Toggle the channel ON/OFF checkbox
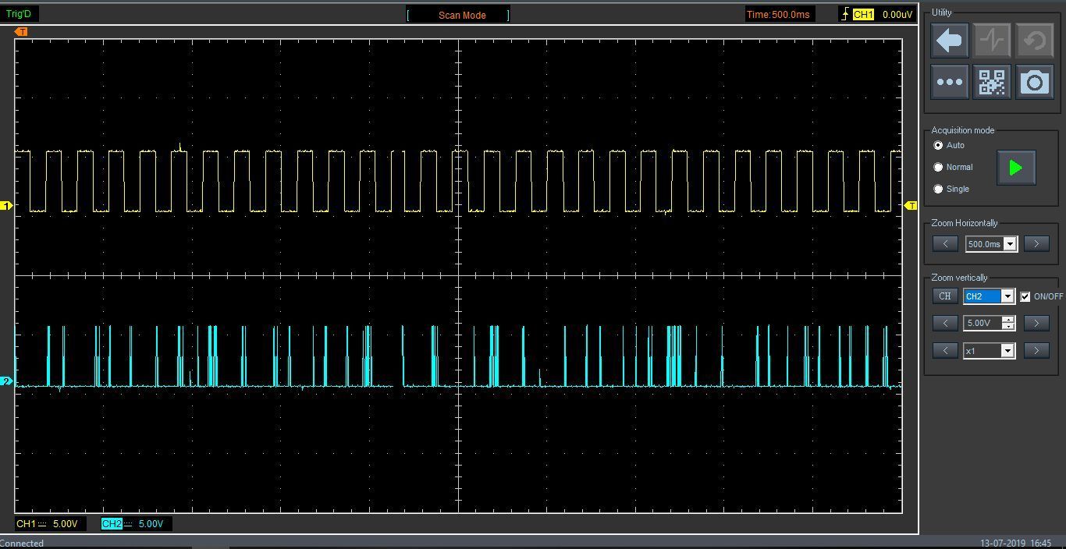Screen dimensions: 1066x549 coord(1025,296)
